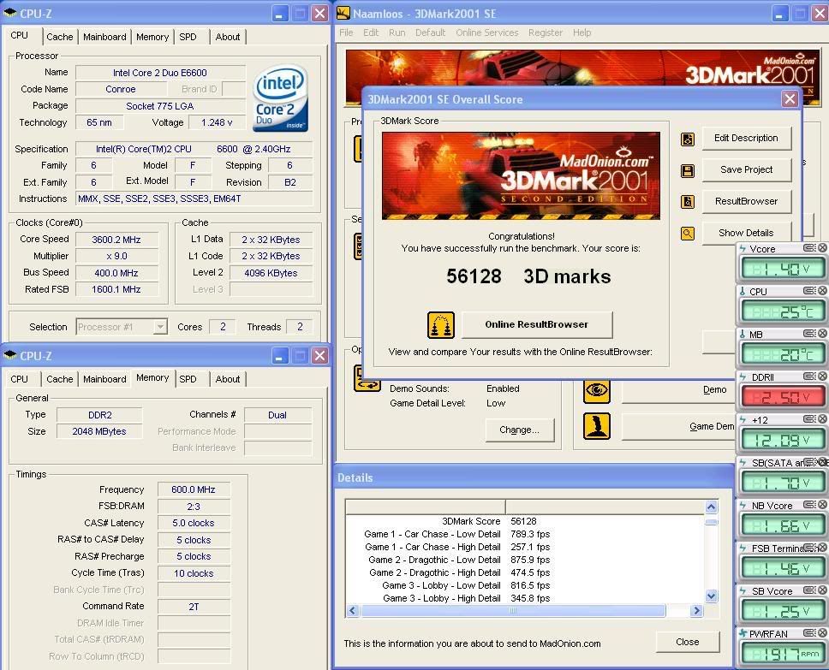Open the settings icon on the PWRFAN widget
This screenshot has width=829, height=670.
click(x=809, y=633)
